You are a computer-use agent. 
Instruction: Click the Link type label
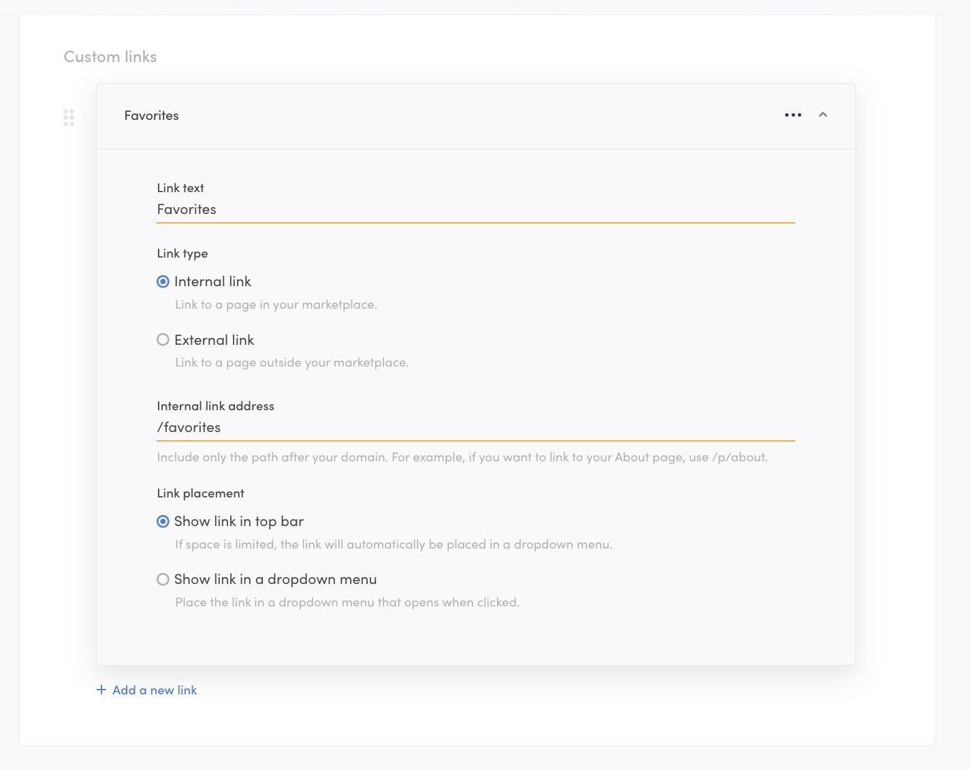click(182, 253)
